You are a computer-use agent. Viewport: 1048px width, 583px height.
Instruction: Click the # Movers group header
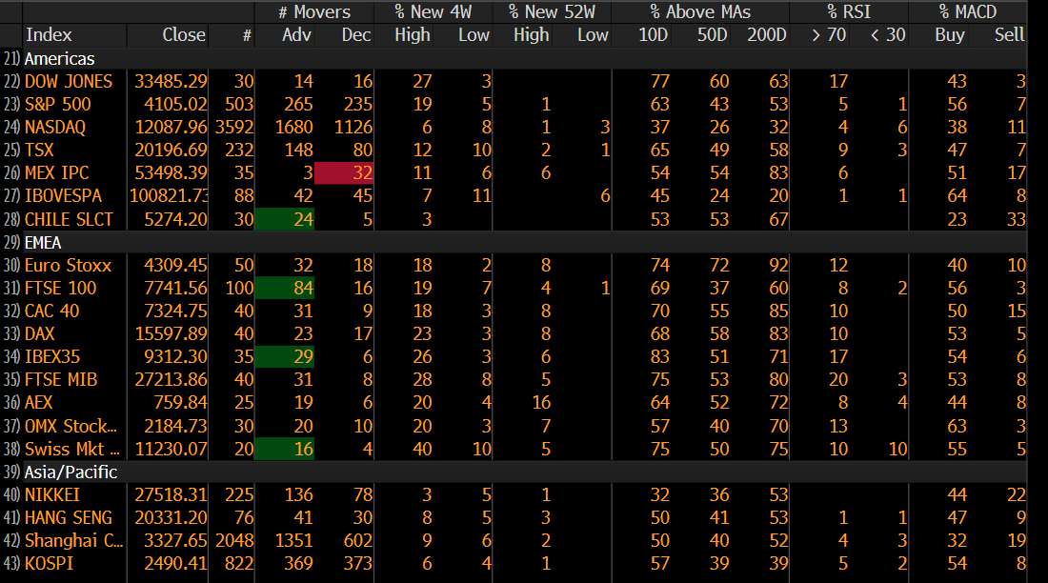pyautogui.click(x=314, y=12)
